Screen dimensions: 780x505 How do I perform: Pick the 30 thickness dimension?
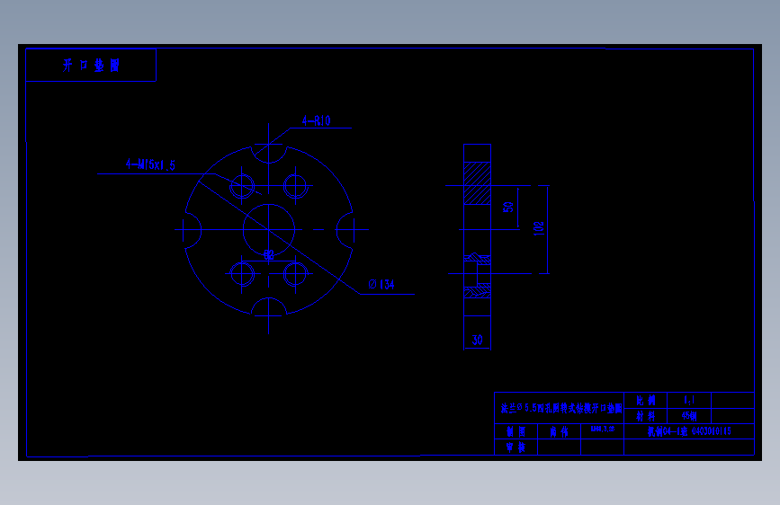coord(477,340)
